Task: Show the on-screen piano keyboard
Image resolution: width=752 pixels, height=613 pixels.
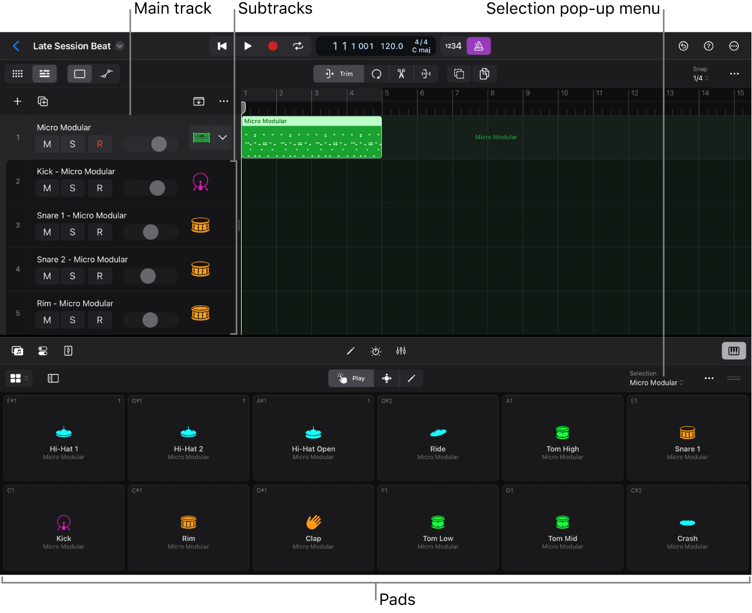Action: [x=734, y=350]
